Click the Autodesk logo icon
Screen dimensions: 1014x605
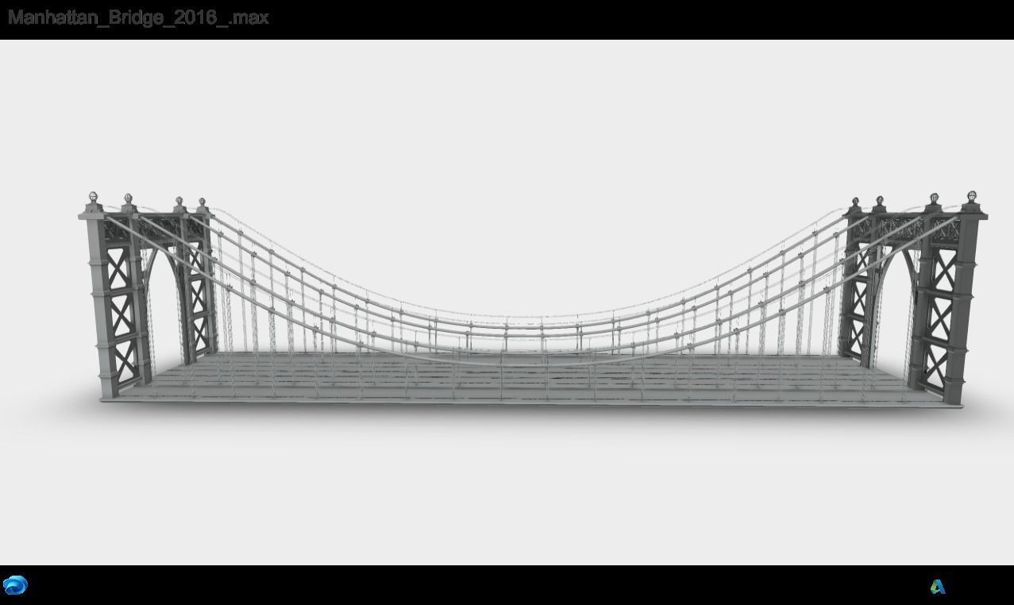coord(937,587)
